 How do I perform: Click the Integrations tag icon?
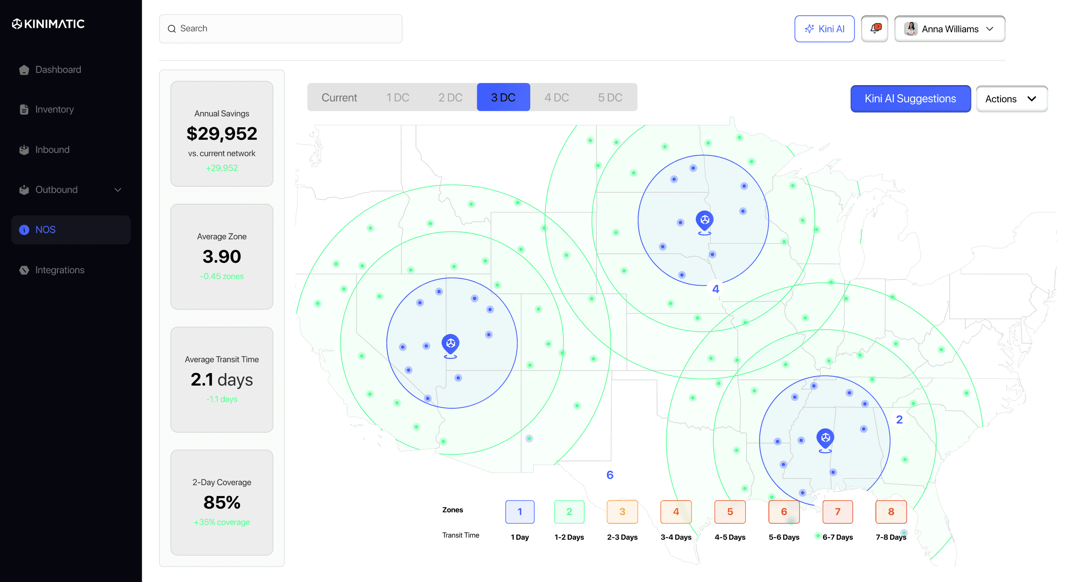(x=24, y=270)
